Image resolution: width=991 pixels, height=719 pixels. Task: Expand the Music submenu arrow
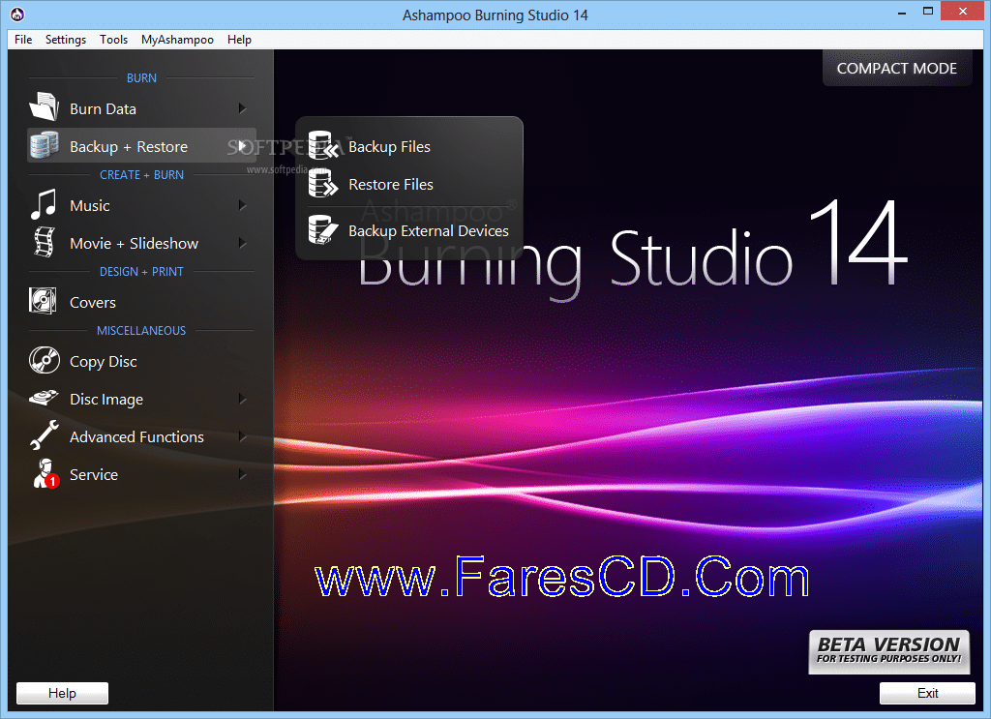pyautogui.click(x=242, y=205)
